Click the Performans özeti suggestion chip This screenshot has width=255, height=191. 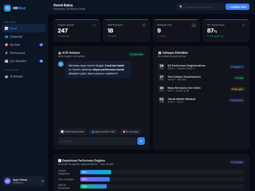72,132
